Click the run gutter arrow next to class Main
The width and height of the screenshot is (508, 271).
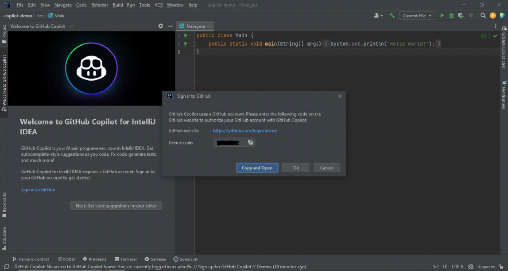coord(186,35)
